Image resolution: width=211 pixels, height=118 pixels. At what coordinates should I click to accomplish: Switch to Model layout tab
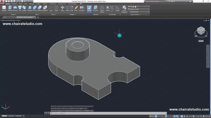[4, 116]
